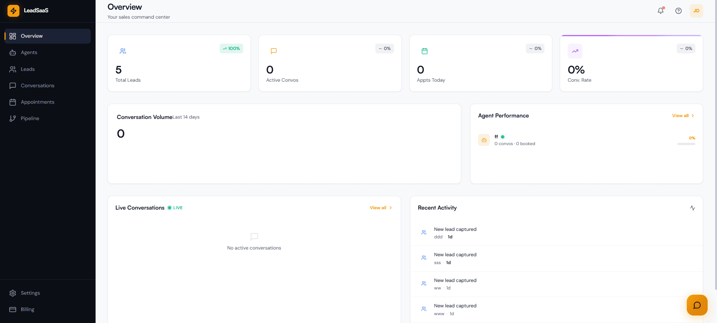Click the Recent Activity pulse icon

pyautogui.click(x=692, y=208)
